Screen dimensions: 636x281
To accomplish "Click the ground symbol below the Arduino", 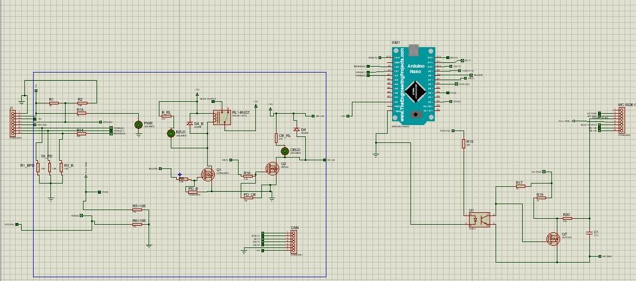I will pyautogui.click(x=376, y=155).
